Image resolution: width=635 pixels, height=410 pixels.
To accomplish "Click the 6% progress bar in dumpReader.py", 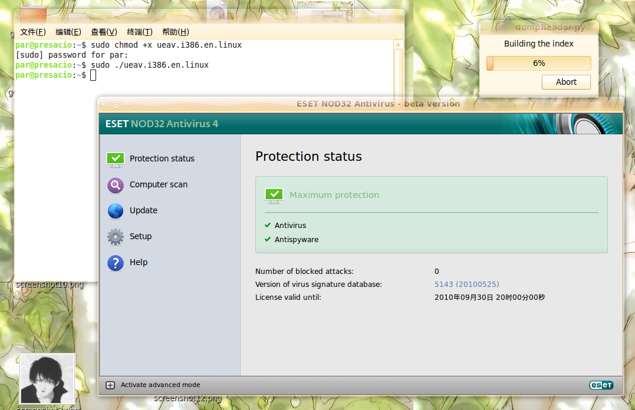I will (x=539, y=63).
